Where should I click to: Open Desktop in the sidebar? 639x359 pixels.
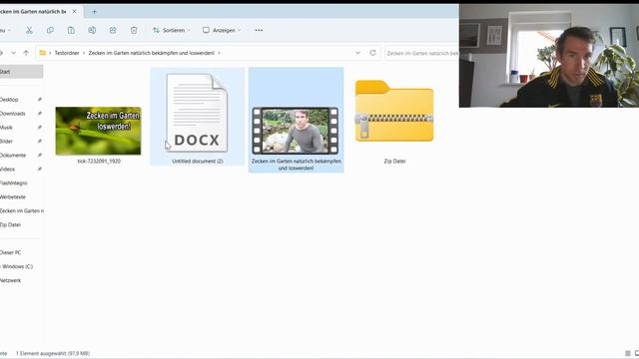click(x=9, y=100)
